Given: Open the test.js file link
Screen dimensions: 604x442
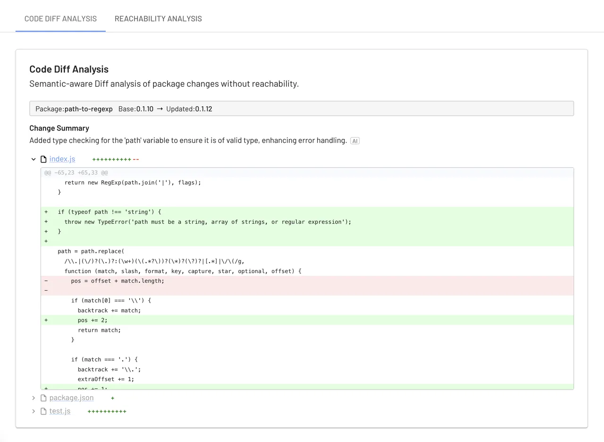Looking at the screenshot, I should pos(60,411).
